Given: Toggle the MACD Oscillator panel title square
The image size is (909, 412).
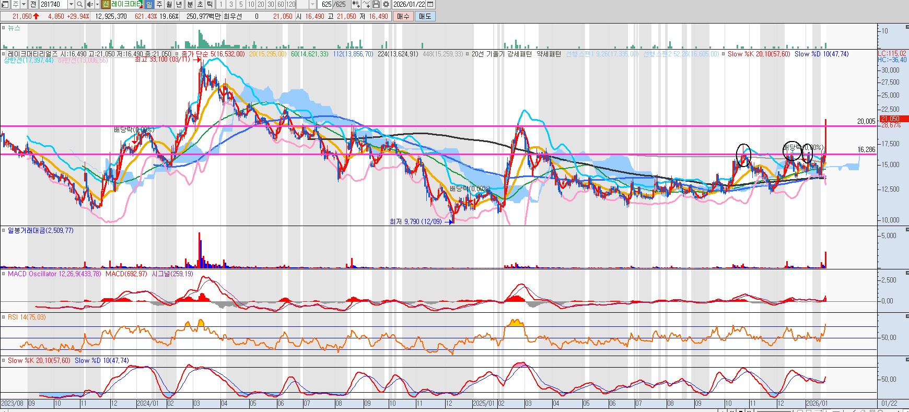Looking at the screenshot, I should pos(4,274).
